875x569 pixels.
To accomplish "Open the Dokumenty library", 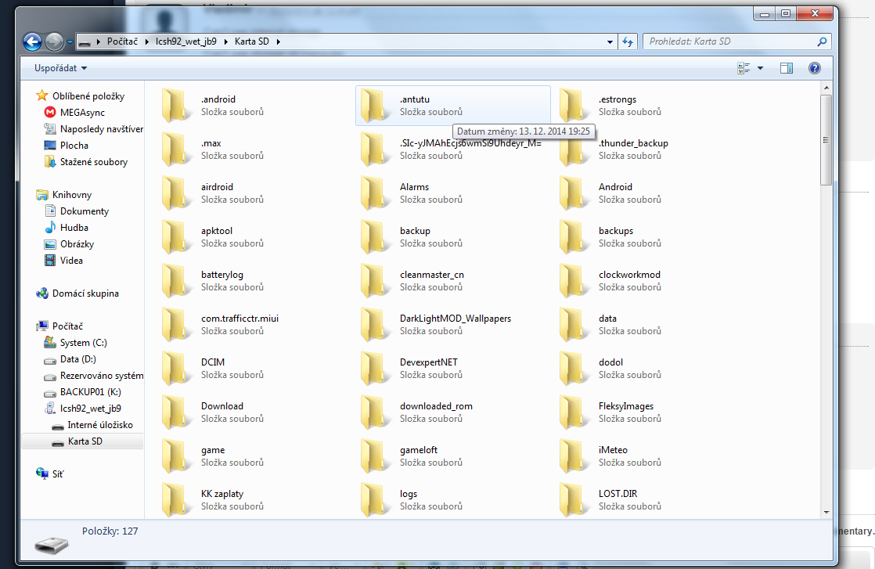I will (85, 211).
